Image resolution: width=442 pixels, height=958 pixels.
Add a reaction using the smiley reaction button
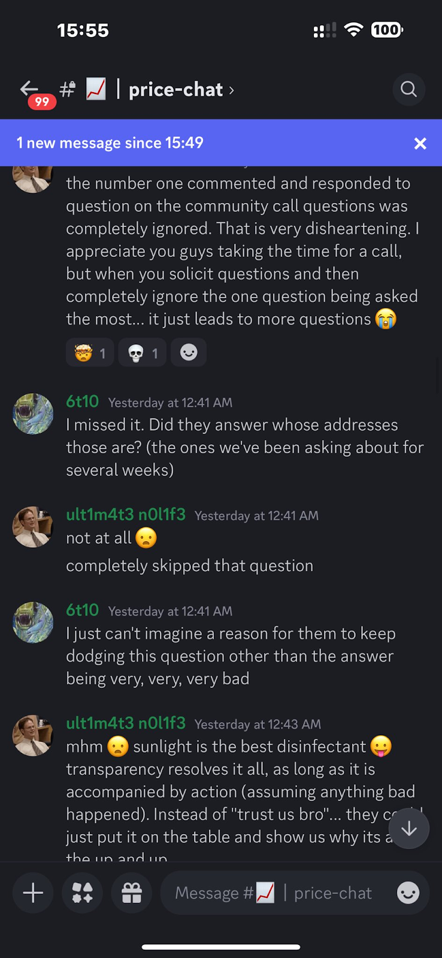[x=188, y=353]
